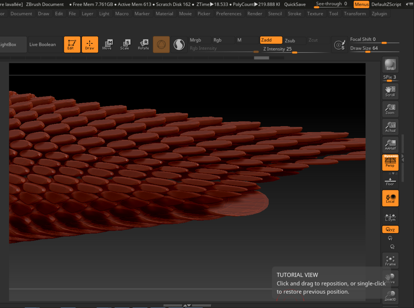
Task: Open the Stroke menu
Action: (295, 14)
